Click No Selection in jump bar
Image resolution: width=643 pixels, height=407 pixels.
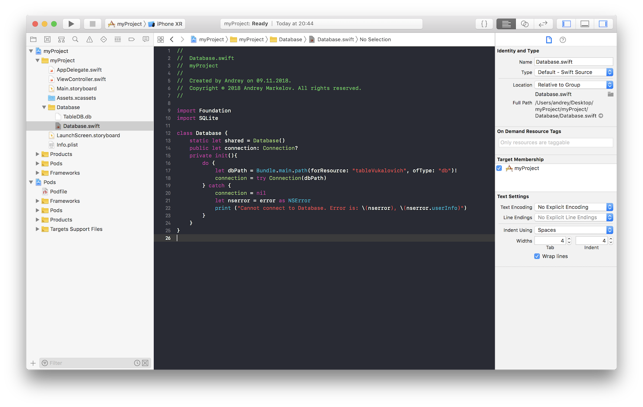[375, 40]
